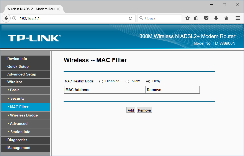Select the Allow radio button
244x156 pixels.
pos(127,81)
